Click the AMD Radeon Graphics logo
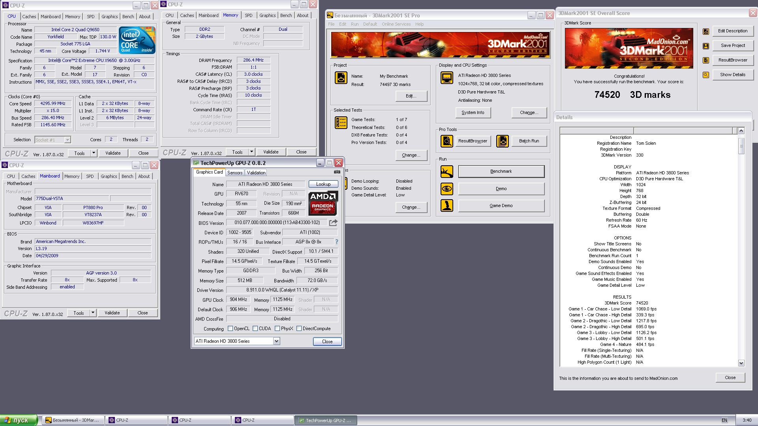The image size is (758, 426). 323,203
